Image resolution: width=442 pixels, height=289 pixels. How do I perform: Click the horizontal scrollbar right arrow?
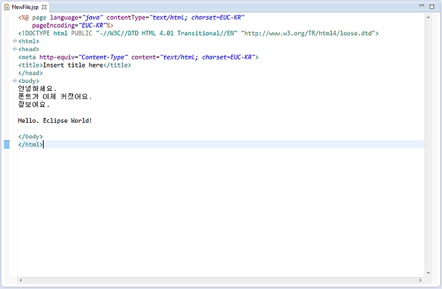point(421,280)
